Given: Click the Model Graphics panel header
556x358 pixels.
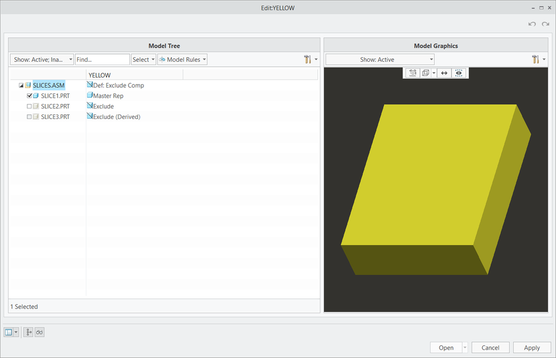Looking at the screenshot, I should click(436, 46).
